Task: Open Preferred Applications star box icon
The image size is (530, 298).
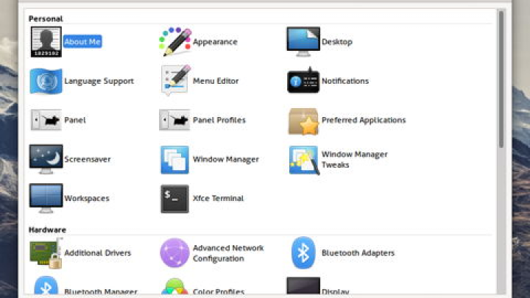Action: click(303, 121)
